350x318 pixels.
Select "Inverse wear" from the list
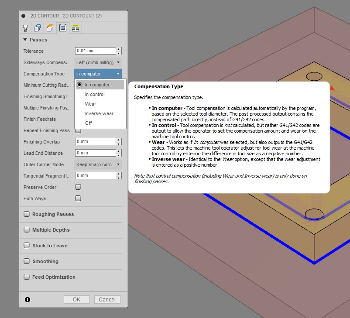pos(99,113)
